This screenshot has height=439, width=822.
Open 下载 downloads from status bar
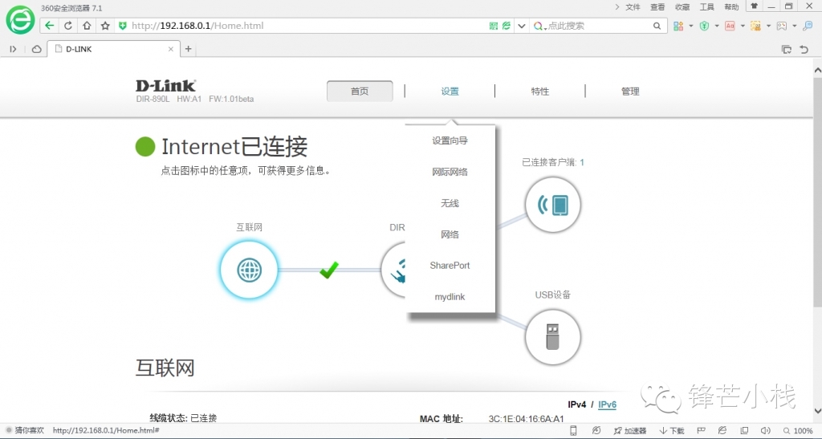672,431
